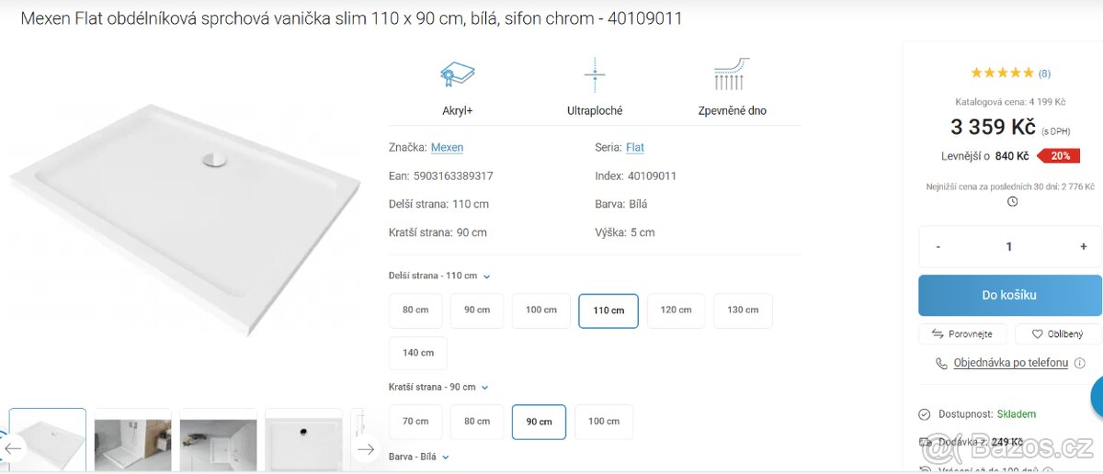This screenshot has height=474, width=1103.
Task: Choose the 140 cm longer side option
Action: click(418, 353)
